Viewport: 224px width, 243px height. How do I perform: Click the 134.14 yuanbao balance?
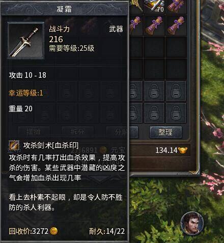(x=166, y=150)
